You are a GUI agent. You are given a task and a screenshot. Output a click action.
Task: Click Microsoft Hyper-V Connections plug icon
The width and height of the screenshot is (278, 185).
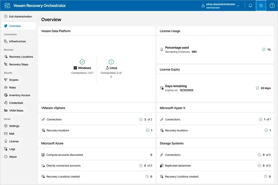[162, 119]
